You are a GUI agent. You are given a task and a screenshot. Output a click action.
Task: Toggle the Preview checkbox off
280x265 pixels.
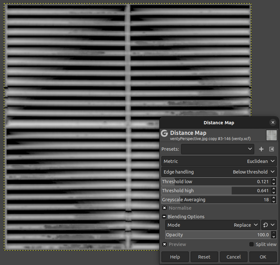[164, 244]
